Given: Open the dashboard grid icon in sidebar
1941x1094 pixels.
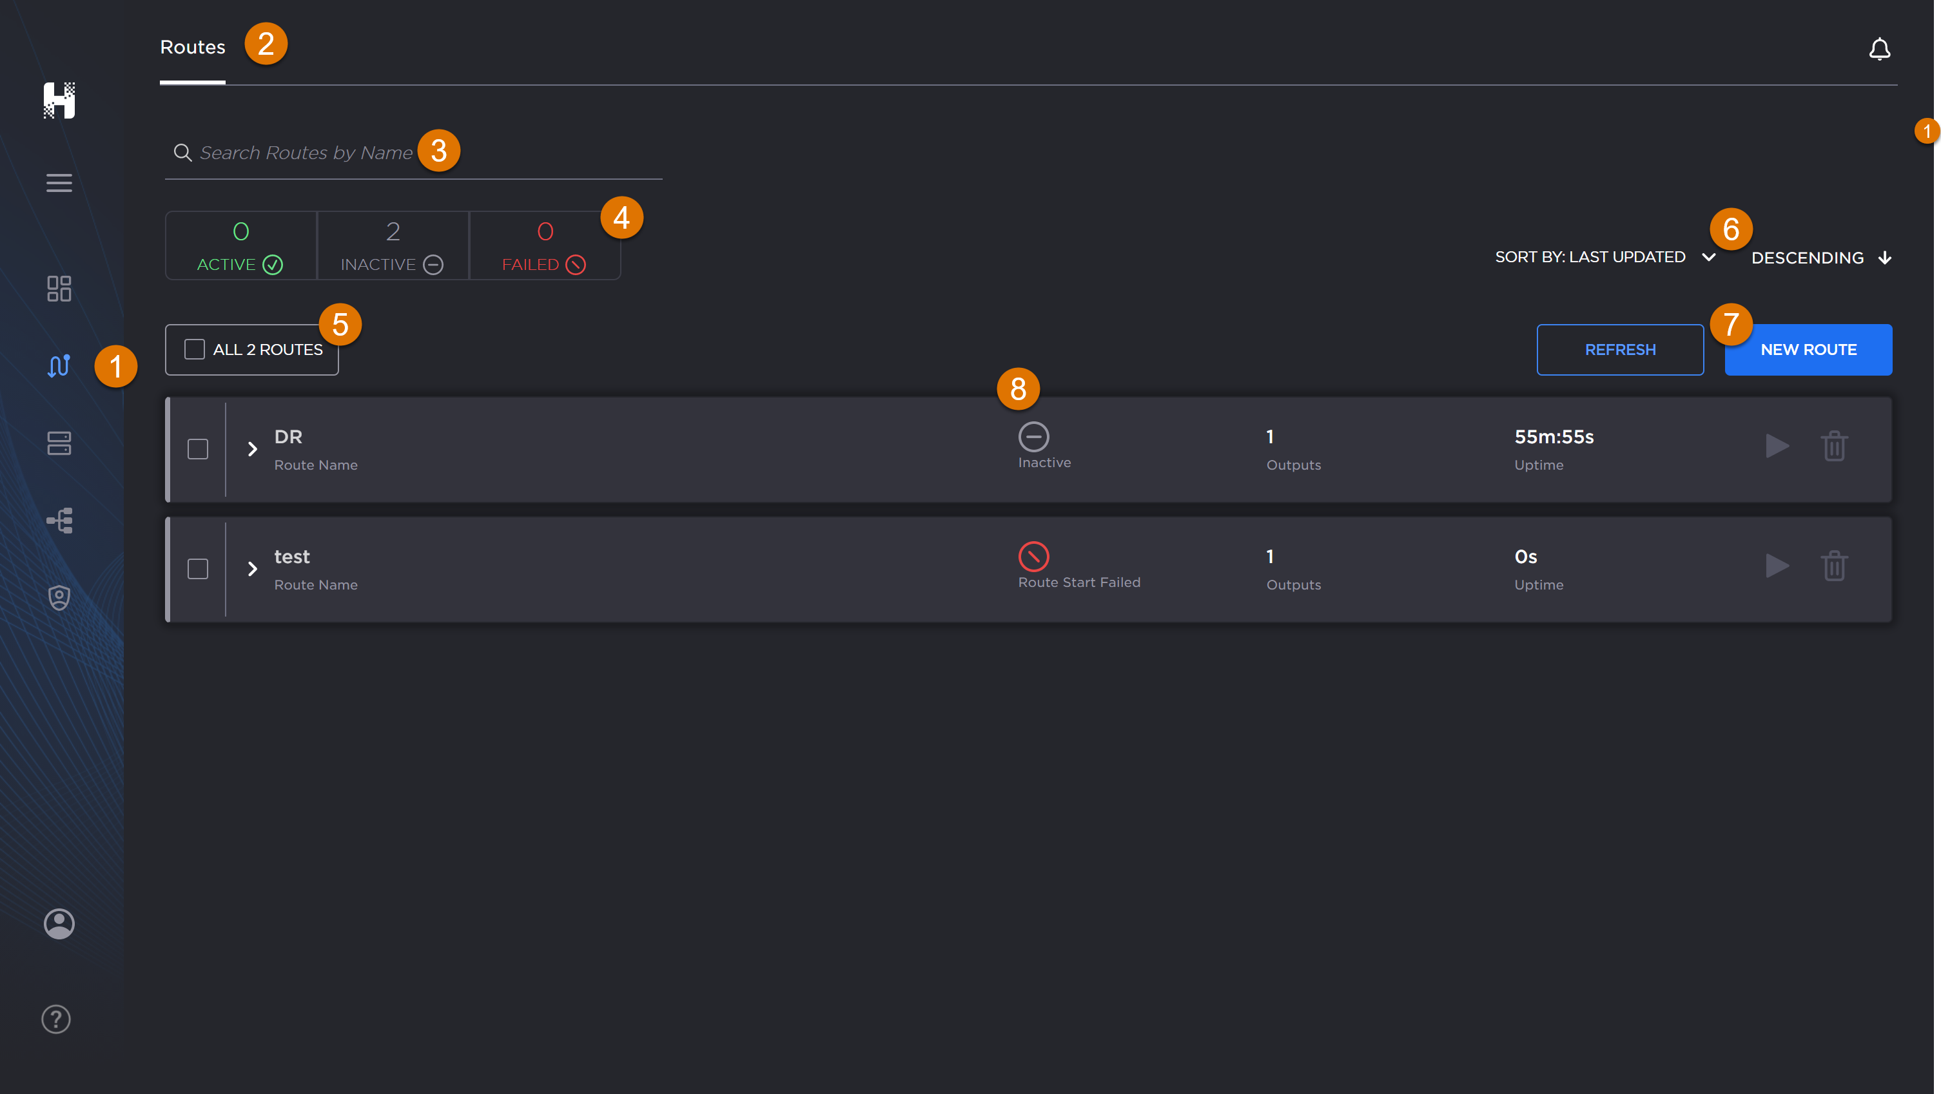Looking at the screenshot, I should [x=59, y=289].
